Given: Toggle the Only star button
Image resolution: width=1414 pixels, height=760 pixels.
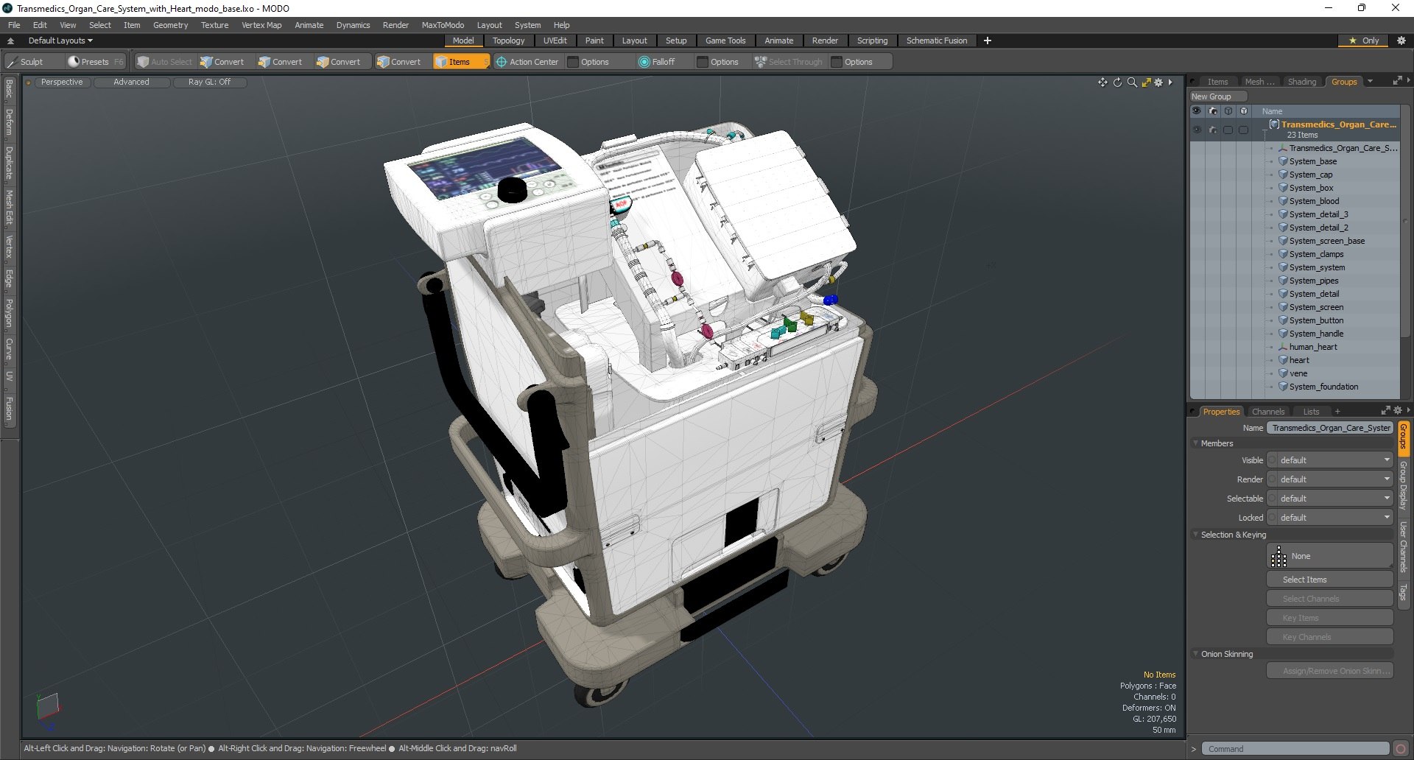Looking at the screenshot, I should click(1364, 41).
